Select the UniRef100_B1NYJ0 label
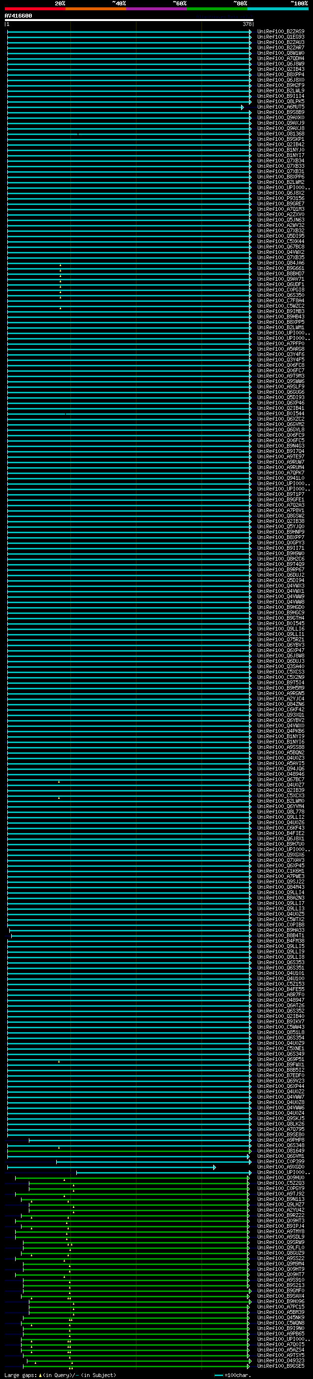313x1379 pixels. click(x=281, y=150)
